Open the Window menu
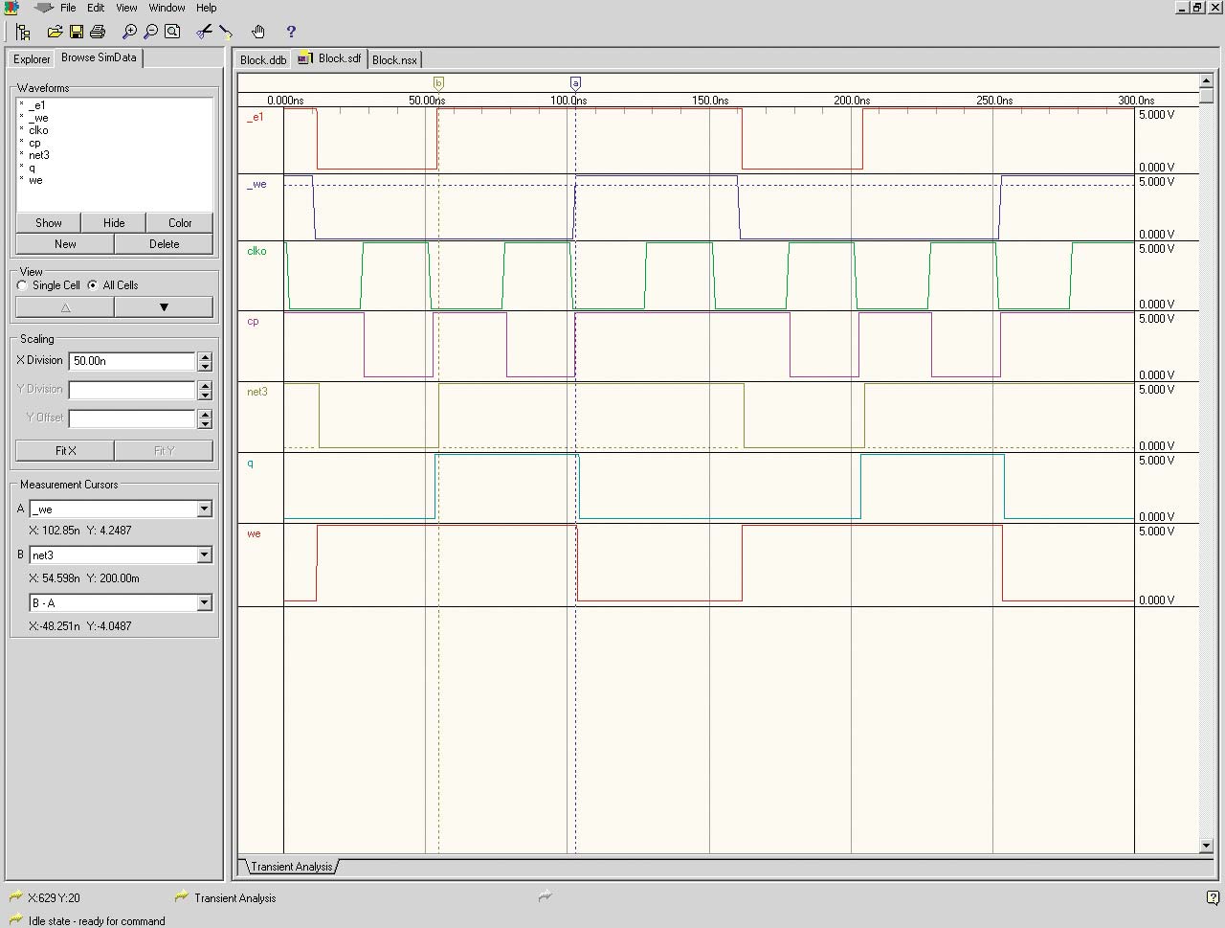 tap(167, 8)
